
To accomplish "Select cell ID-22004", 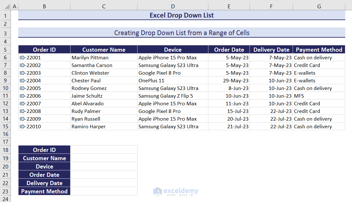I will coord(44,80).
